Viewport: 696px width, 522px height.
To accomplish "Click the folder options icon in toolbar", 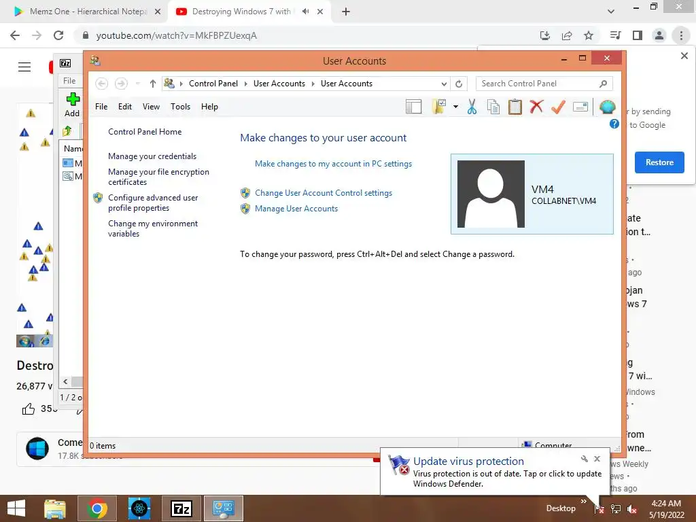I will 439,107.
